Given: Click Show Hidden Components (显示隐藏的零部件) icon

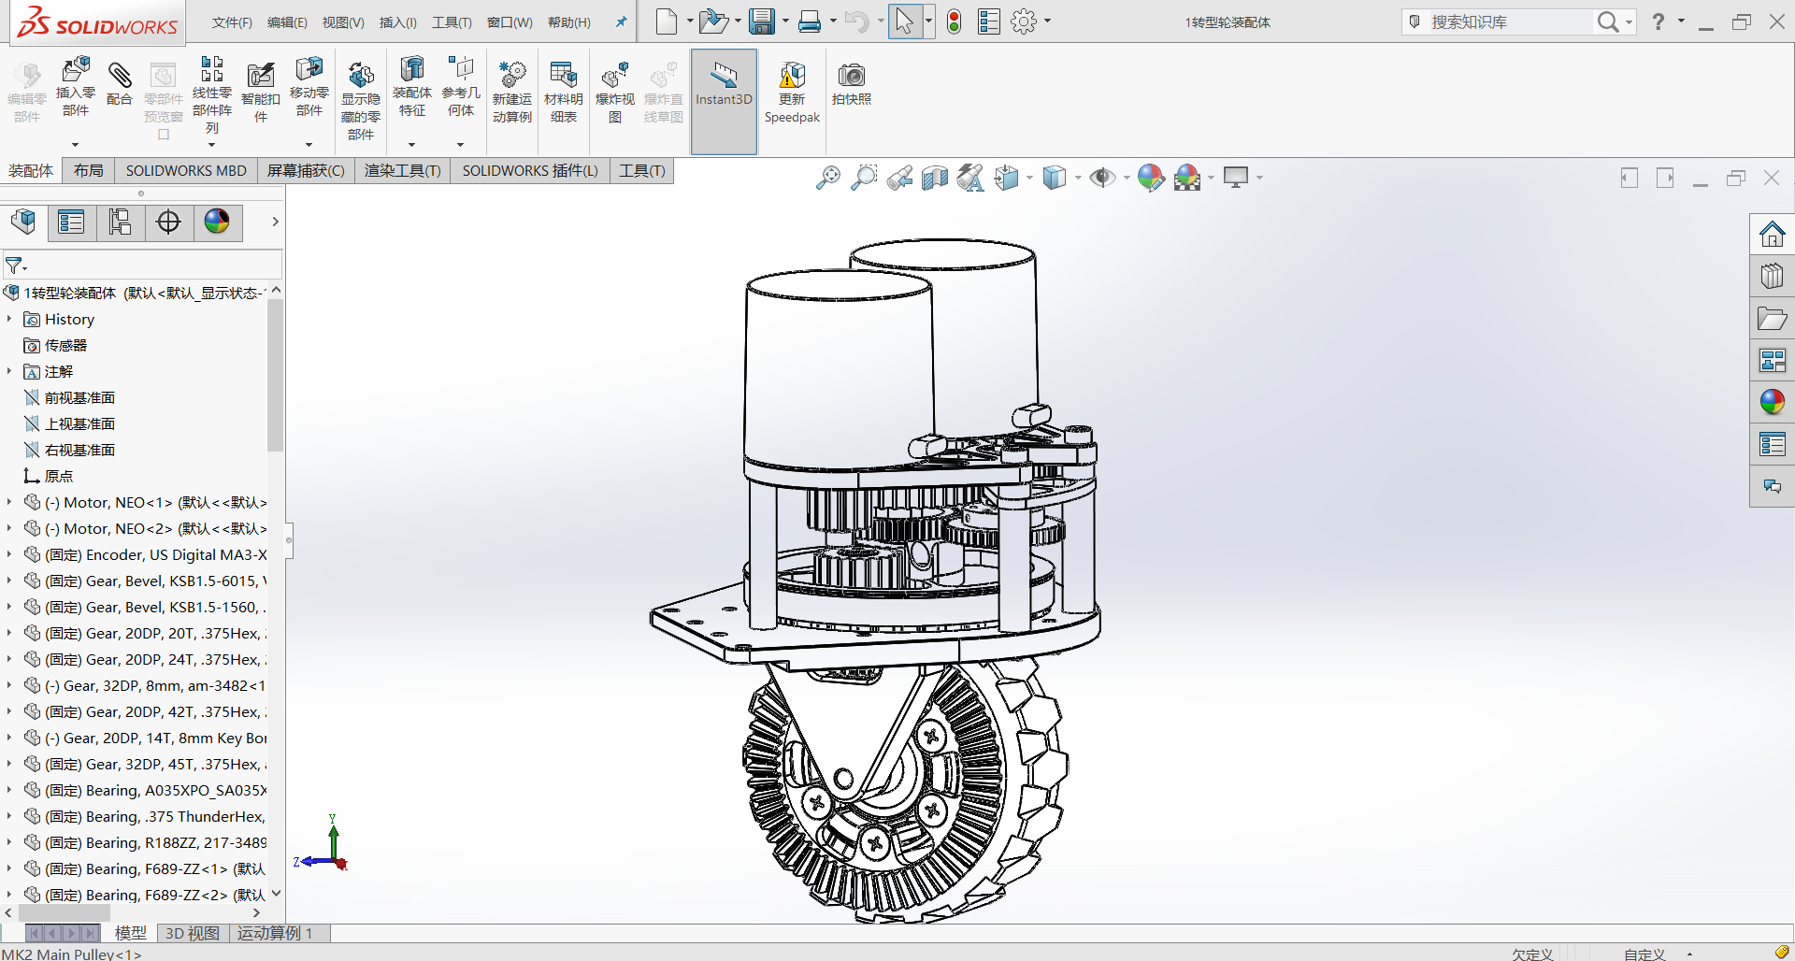Looking at the screenshot, I should (361, 75).
